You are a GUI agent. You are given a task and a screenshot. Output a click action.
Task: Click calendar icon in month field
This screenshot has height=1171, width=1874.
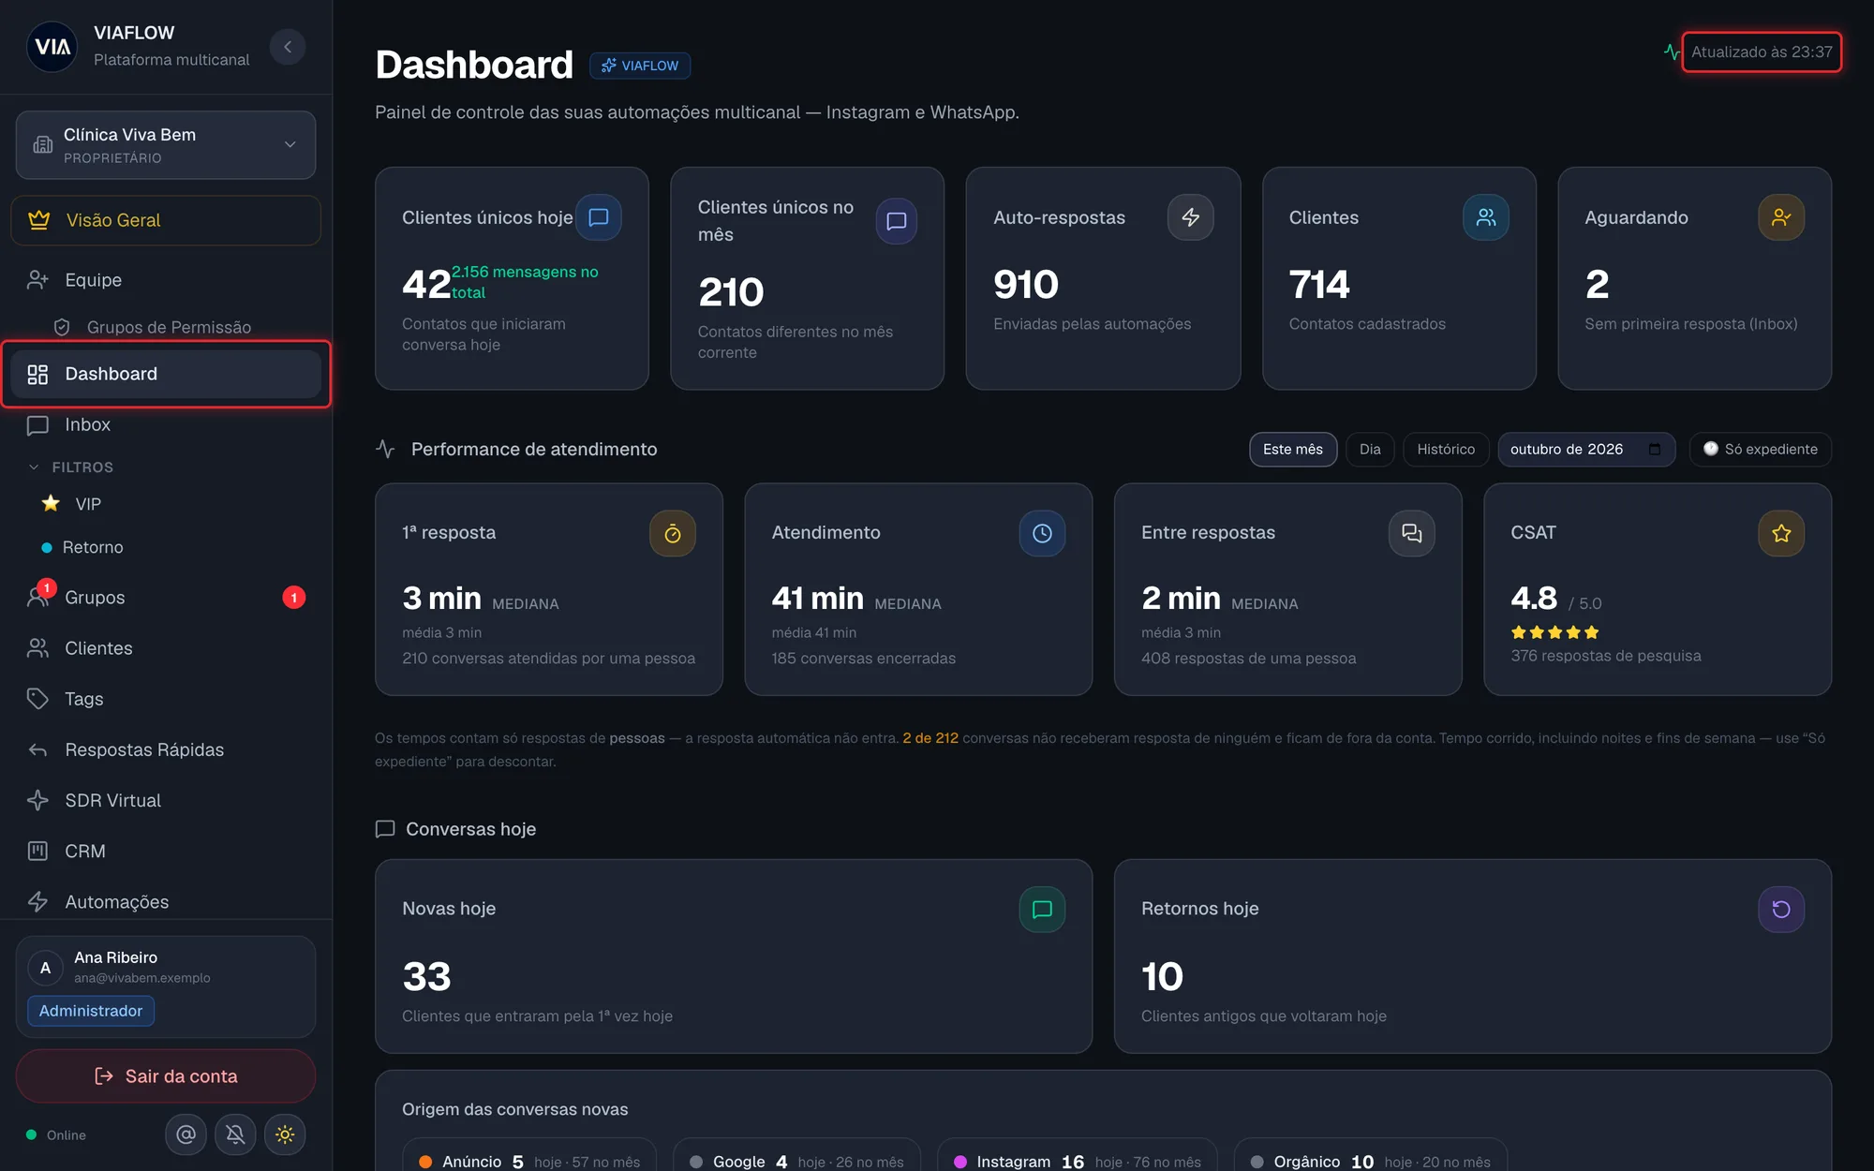tap(1655, 450)
